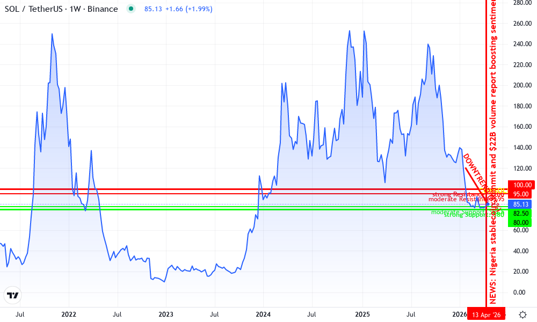This screenshot has width=537, height=322.
Task: Click the 120.00 price scale value
Action: pyautogui.click(x=523, y=169)
